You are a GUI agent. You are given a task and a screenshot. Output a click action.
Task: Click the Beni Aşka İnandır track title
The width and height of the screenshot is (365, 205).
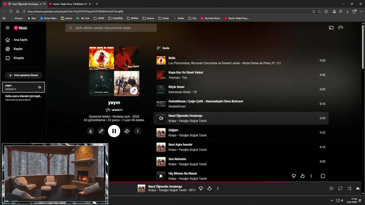coord(181,144)
